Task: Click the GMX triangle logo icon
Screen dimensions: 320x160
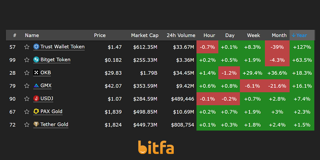Action: click(x=36, y=86)
